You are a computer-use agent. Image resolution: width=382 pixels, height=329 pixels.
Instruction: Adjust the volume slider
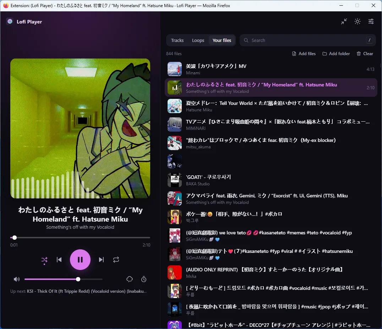coord(63,279)
